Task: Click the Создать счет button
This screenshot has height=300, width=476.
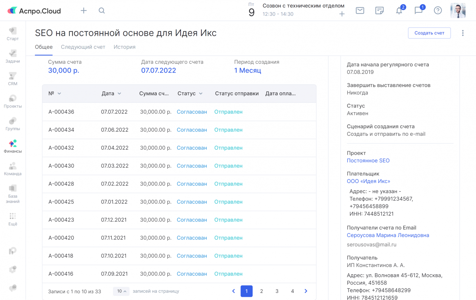Action: pyautogui.click(x=429, y=33)
